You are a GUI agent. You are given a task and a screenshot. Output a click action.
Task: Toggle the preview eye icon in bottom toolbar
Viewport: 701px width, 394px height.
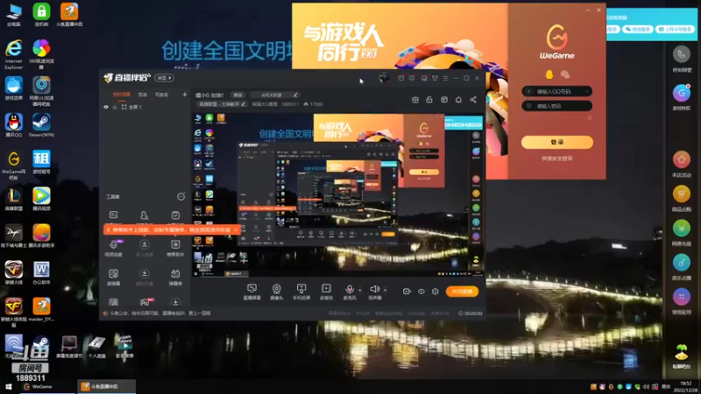(x=421, y=292)
